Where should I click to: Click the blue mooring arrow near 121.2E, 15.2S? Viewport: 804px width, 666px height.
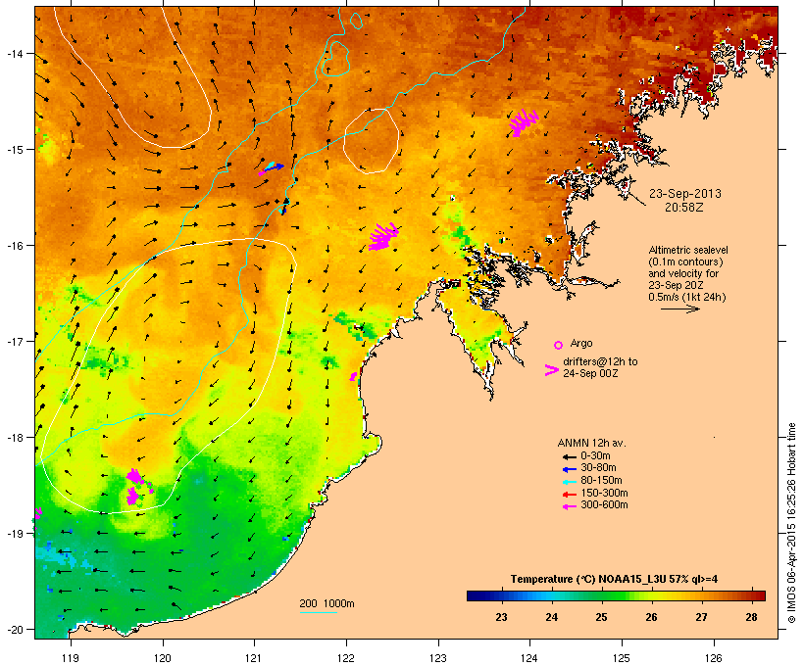pyautogui.click(x=274, y=167)
